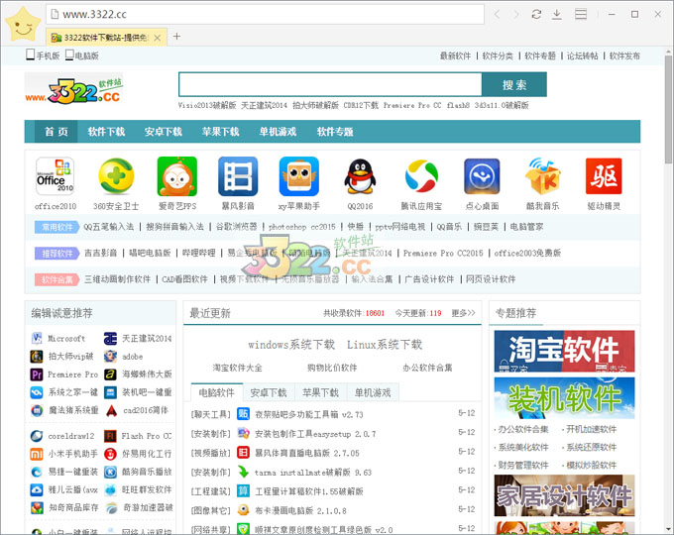Click the browser back arrow
674x535 pixels.
(x=497, y=15)
